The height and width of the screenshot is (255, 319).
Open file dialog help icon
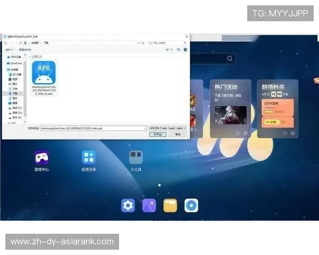[x=186, y=49]
